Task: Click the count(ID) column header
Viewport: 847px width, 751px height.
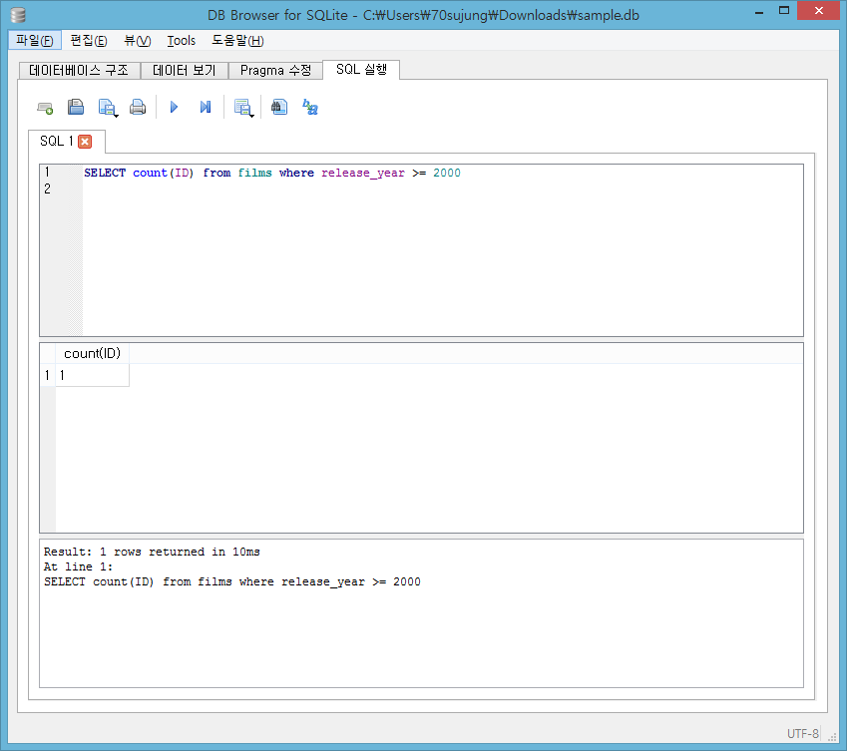Action: pos(93,354)
